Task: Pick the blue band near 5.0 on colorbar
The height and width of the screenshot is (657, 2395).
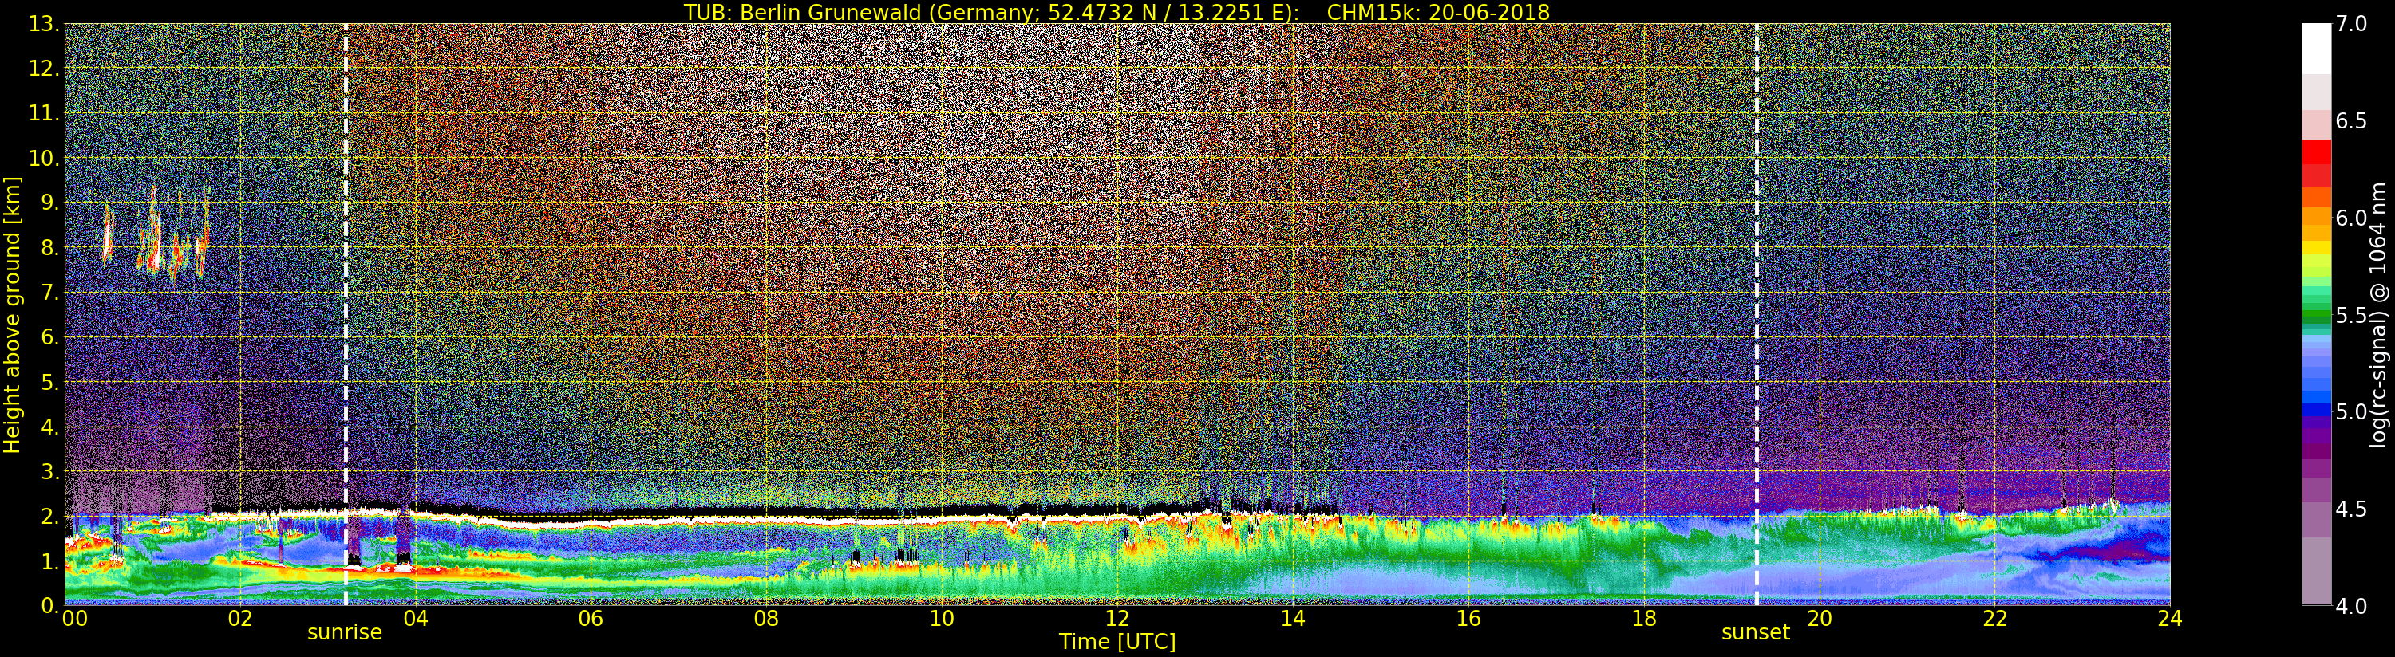Action: [x=2316, y=409]
